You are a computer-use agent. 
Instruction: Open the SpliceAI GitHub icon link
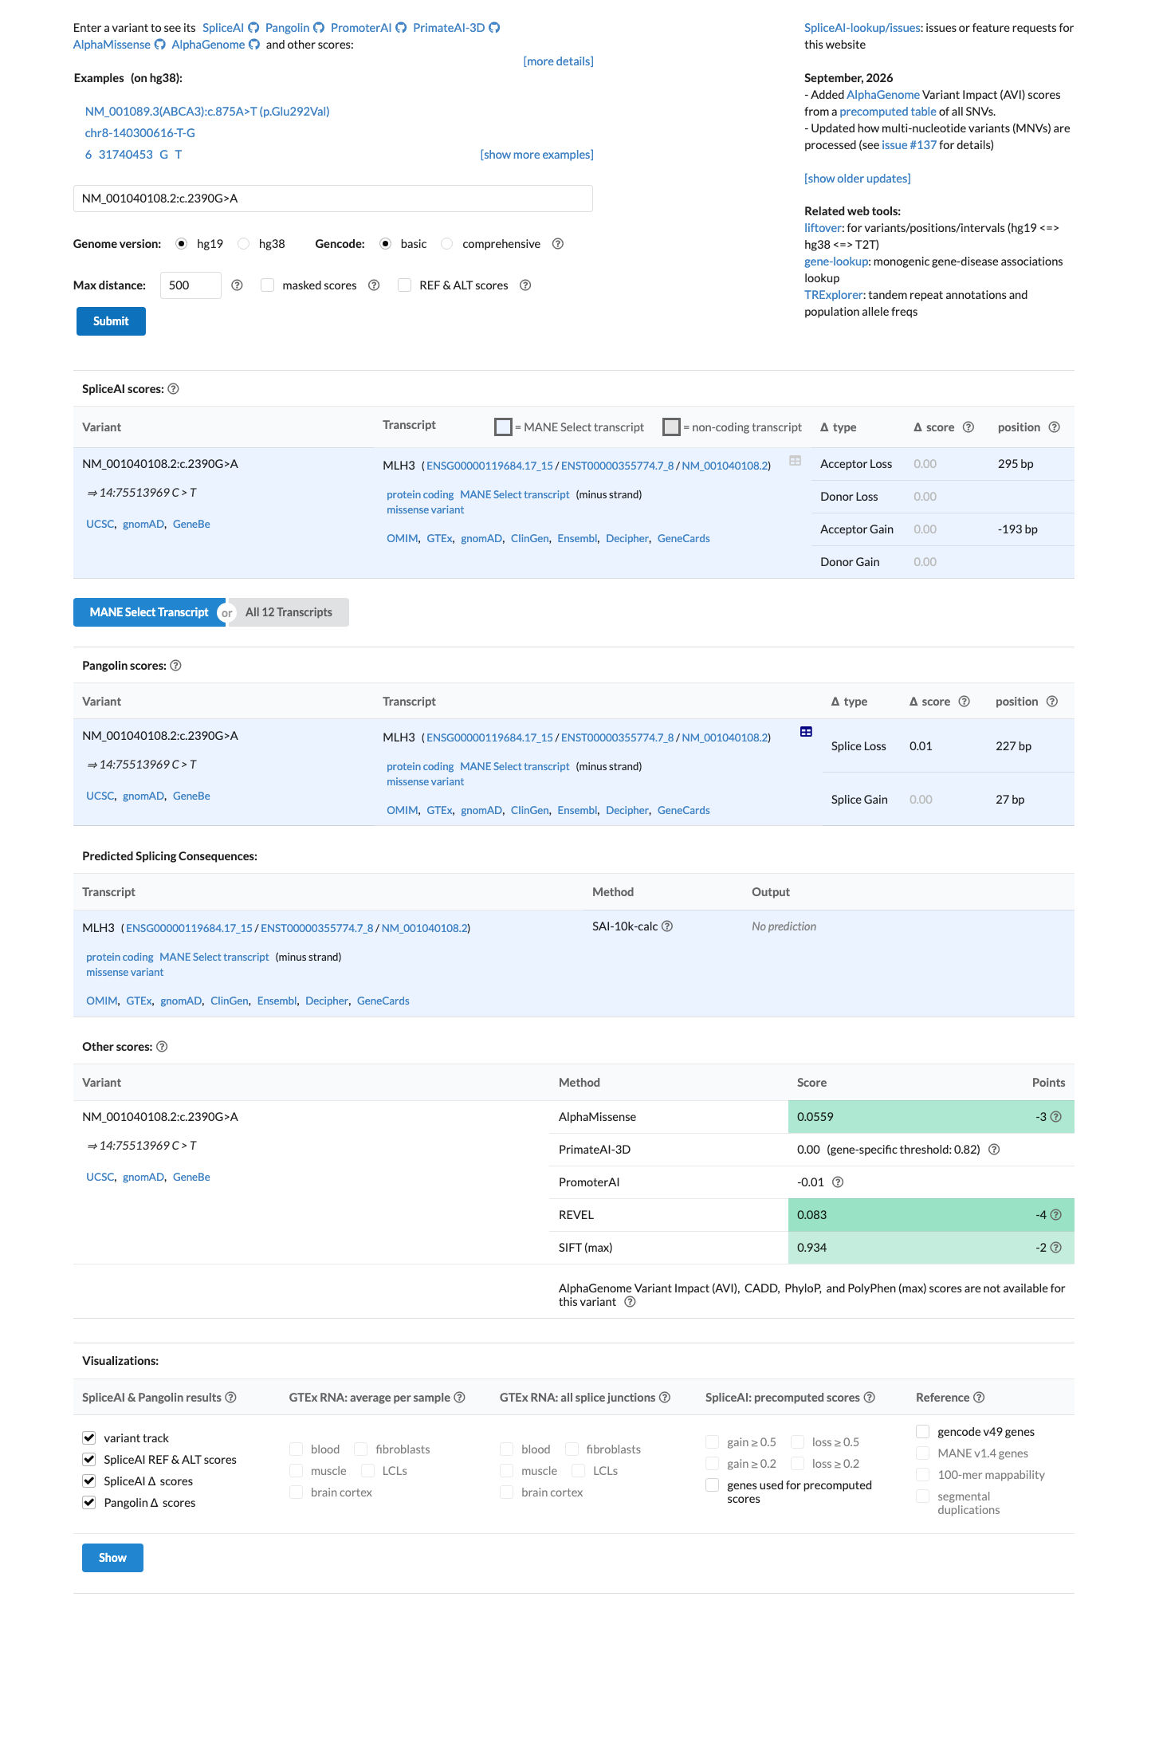[253, 28]
